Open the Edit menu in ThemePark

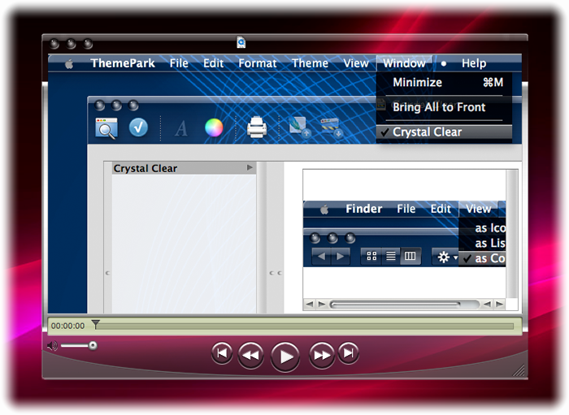(213, 63)
